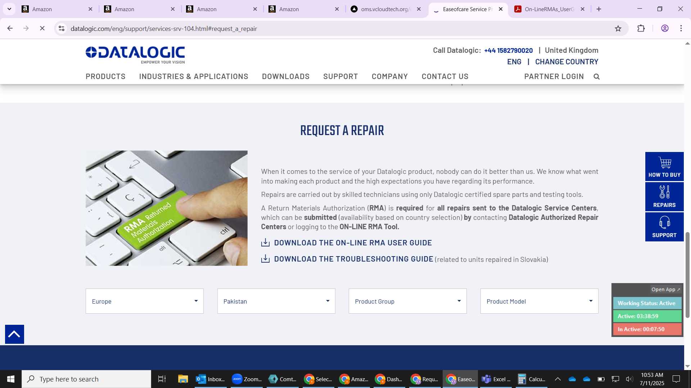Show hidden system tray icons
The image size is (691, 388).
tap(557, 379)
